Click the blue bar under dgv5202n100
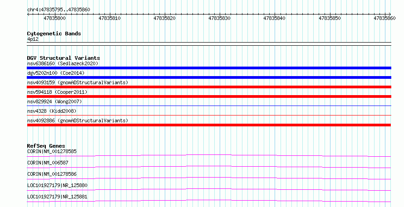404x207 pixels. point(209,77)
